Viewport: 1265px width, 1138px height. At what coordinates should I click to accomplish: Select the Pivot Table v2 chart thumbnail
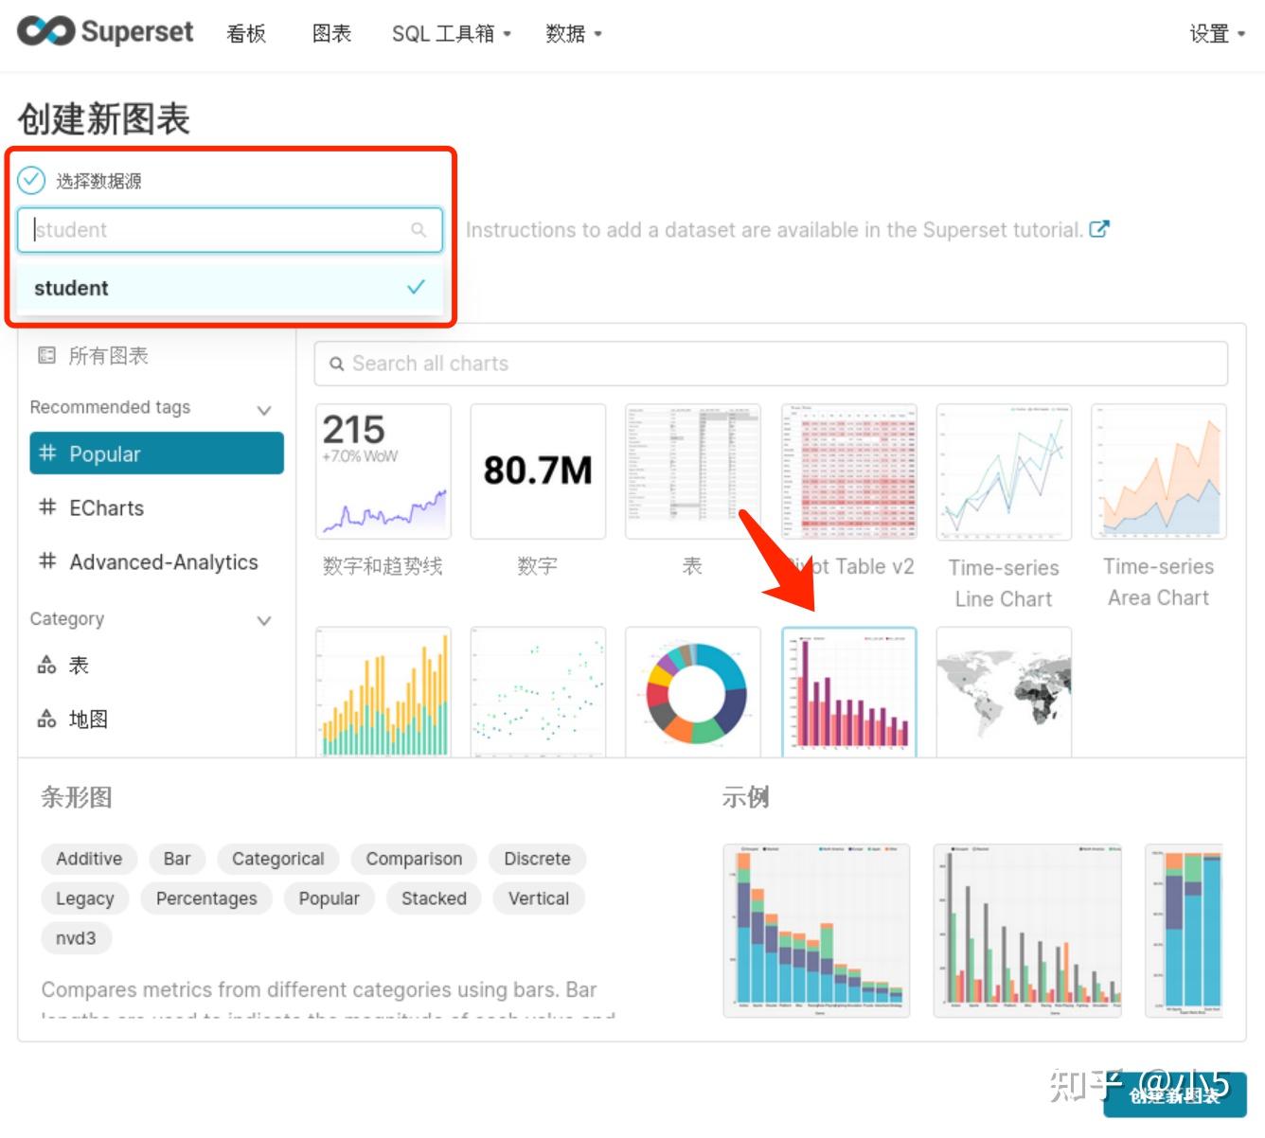(848, 471)
